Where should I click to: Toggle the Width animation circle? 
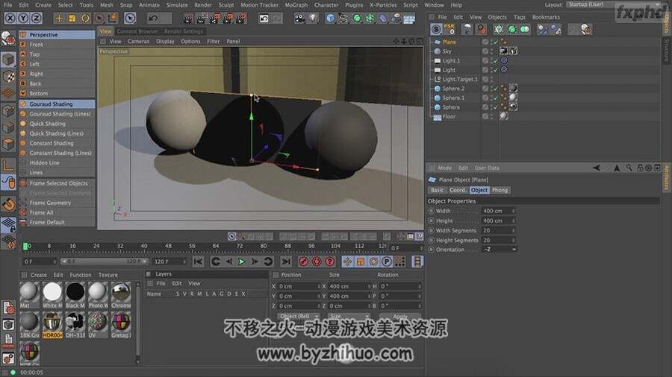click(431, 211)
